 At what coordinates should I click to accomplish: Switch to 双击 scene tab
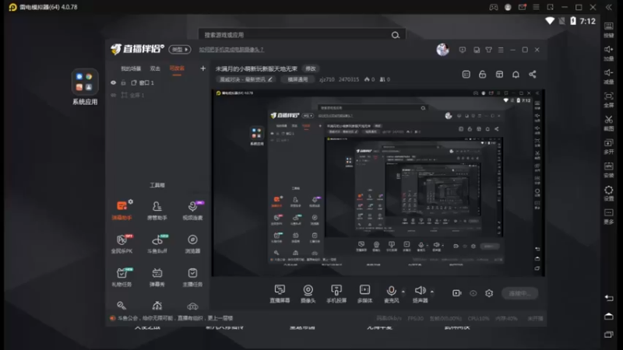coord(155,68)
